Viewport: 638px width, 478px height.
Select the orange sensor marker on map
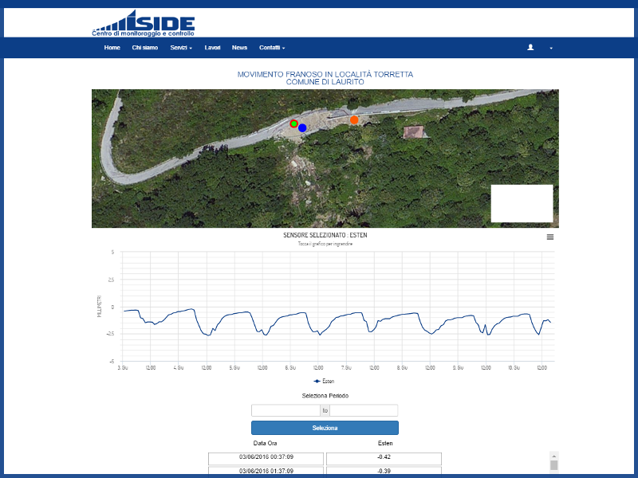tap(354, 120)
